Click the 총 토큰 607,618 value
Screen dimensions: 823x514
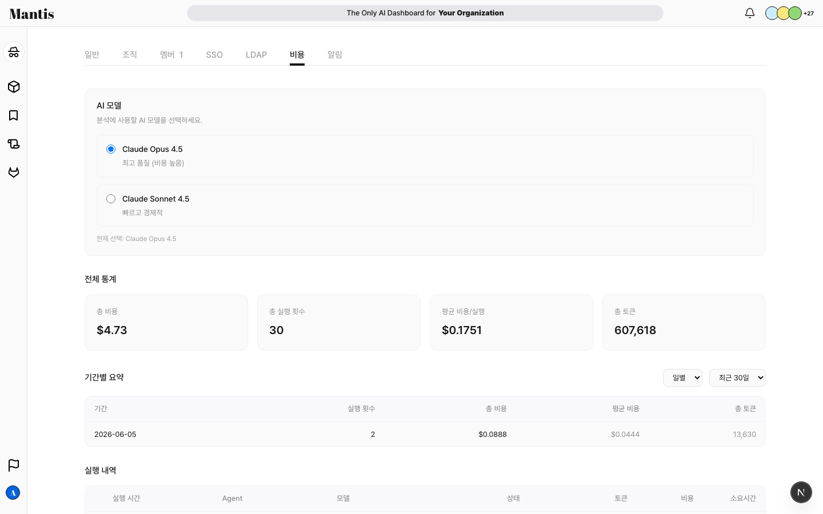pyautogui.click(x=635, y=330)
